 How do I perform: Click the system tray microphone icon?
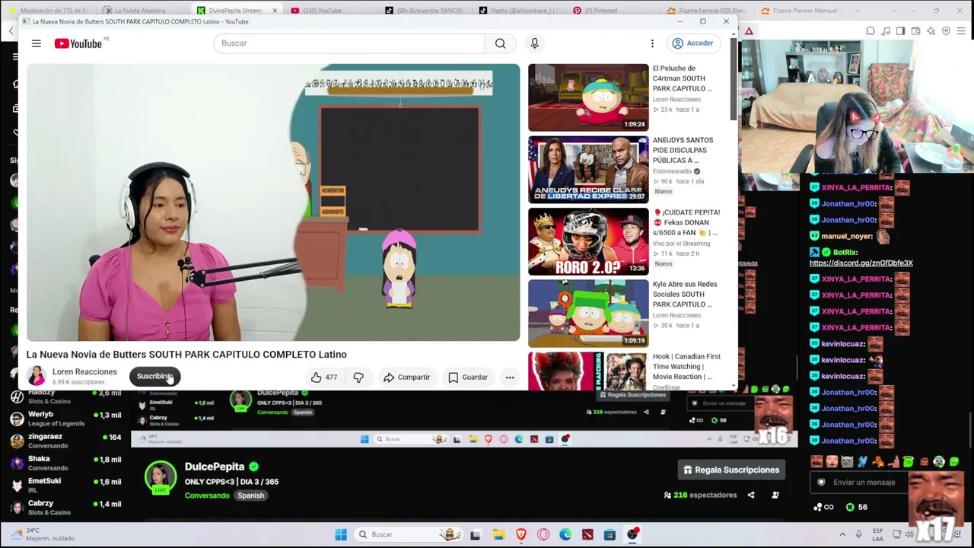point(858,534)
